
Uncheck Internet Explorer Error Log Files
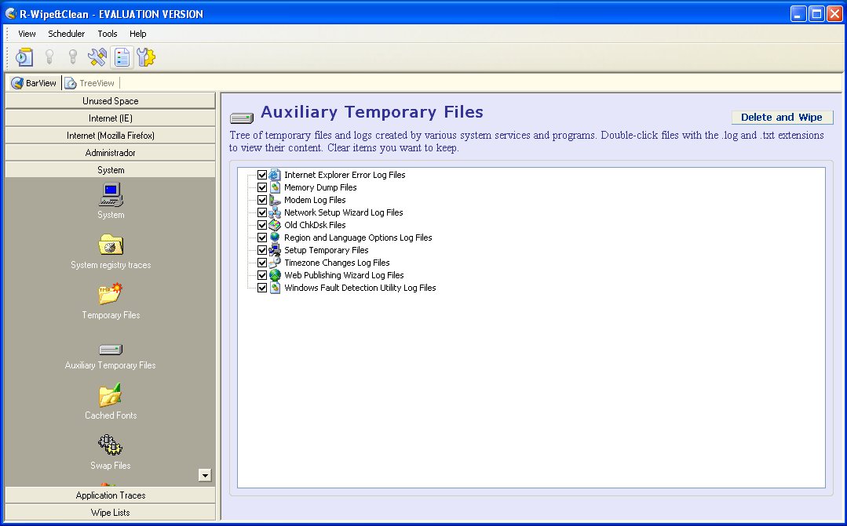(262, 175)
